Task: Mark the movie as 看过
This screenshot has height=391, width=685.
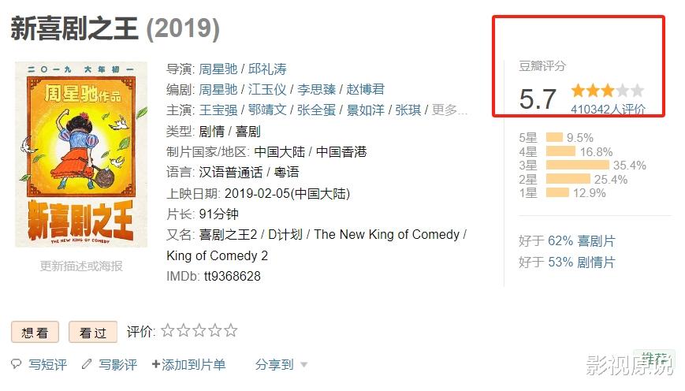Action: [x=93, y=332]
